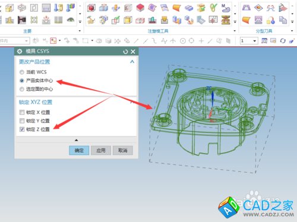Uncheck the 锁定 Z 位置 checkbox

point(22,129)
